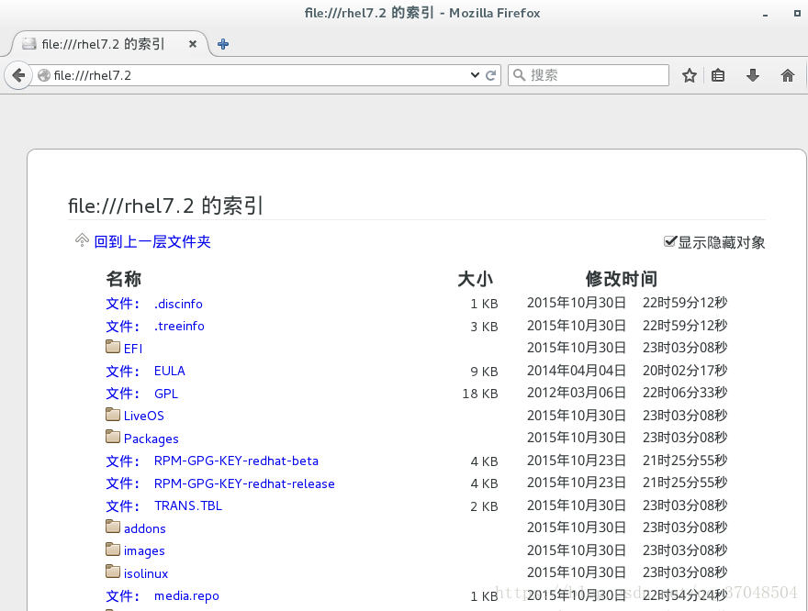Open the media.repo file link
Image resolution: width=808 pixels, height=611 pixels.
pos(186,596)
